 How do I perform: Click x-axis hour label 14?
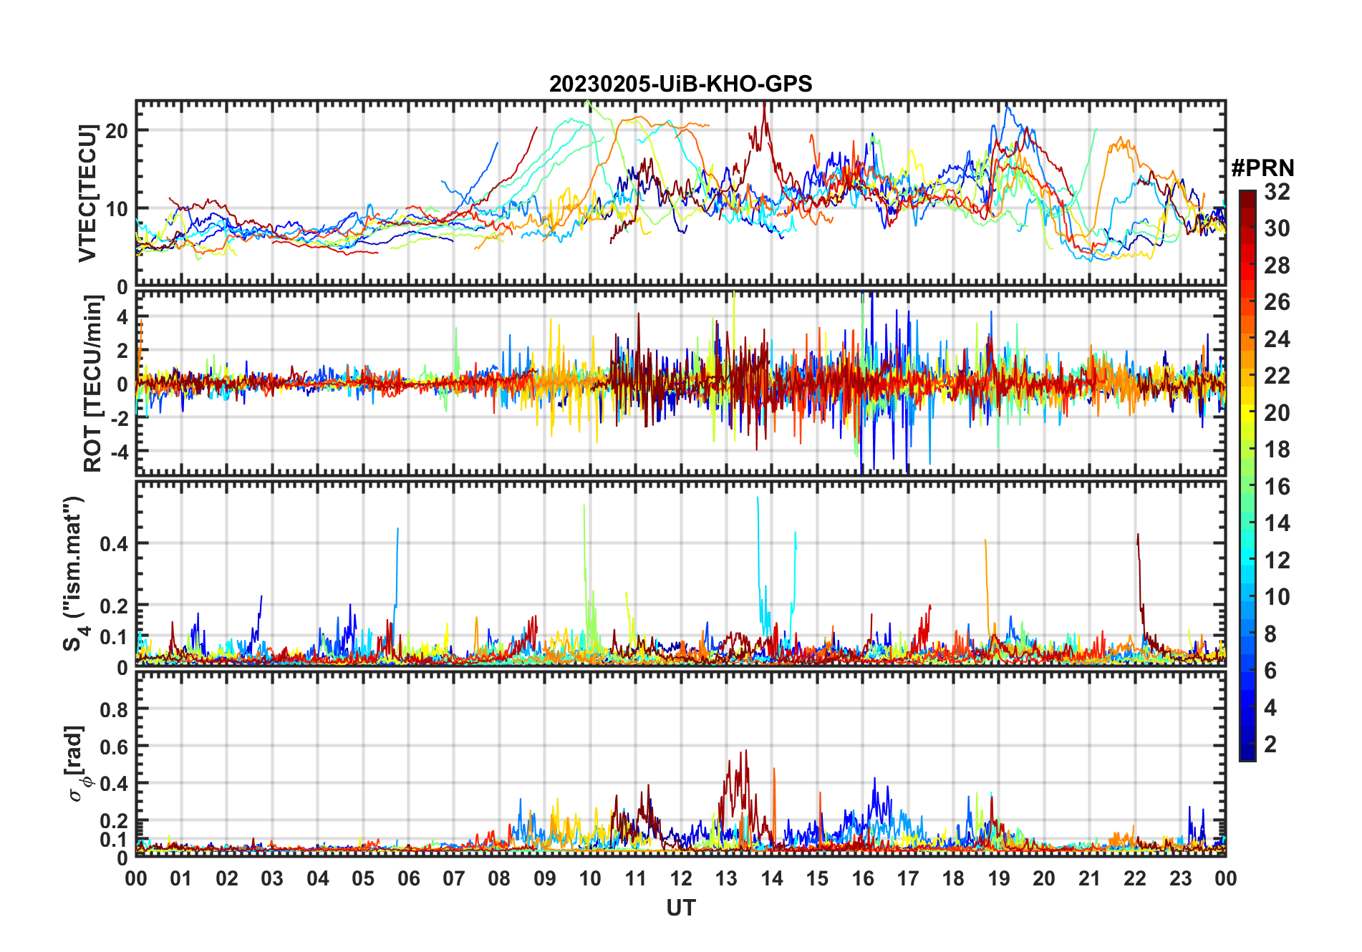click(x=772, y=878)
